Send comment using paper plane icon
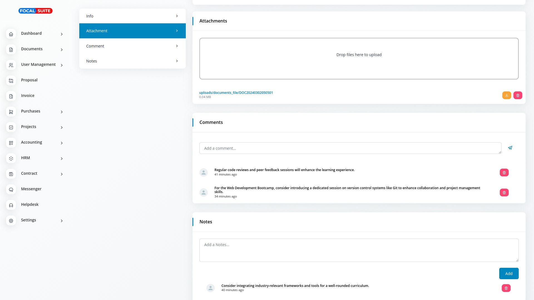The height and width of the screenshot is (300, 534). pyautogui.click(x=510, y=148)
